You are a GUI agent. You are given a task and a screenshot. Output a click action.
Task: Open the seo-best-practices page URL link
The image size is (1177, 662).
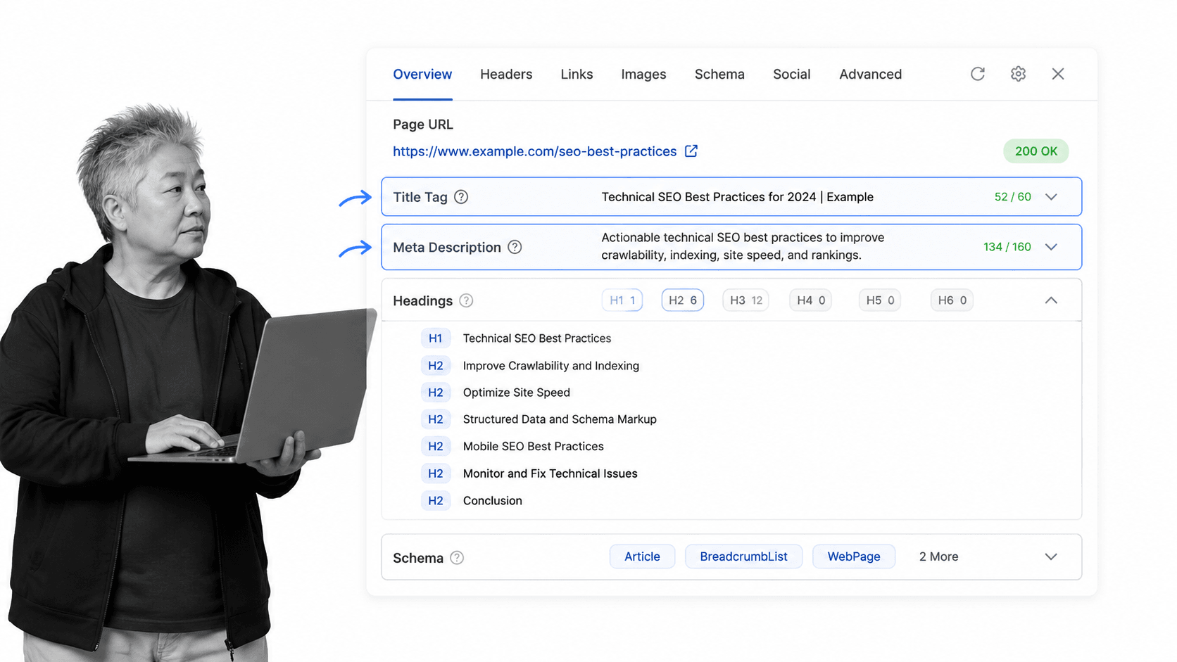click(x=534, y=151)
